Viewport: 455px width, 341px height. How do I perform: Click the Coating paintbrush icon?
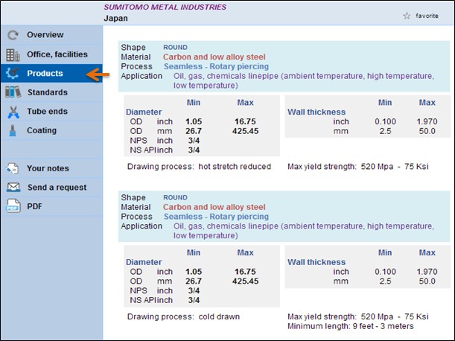[13, 130]
